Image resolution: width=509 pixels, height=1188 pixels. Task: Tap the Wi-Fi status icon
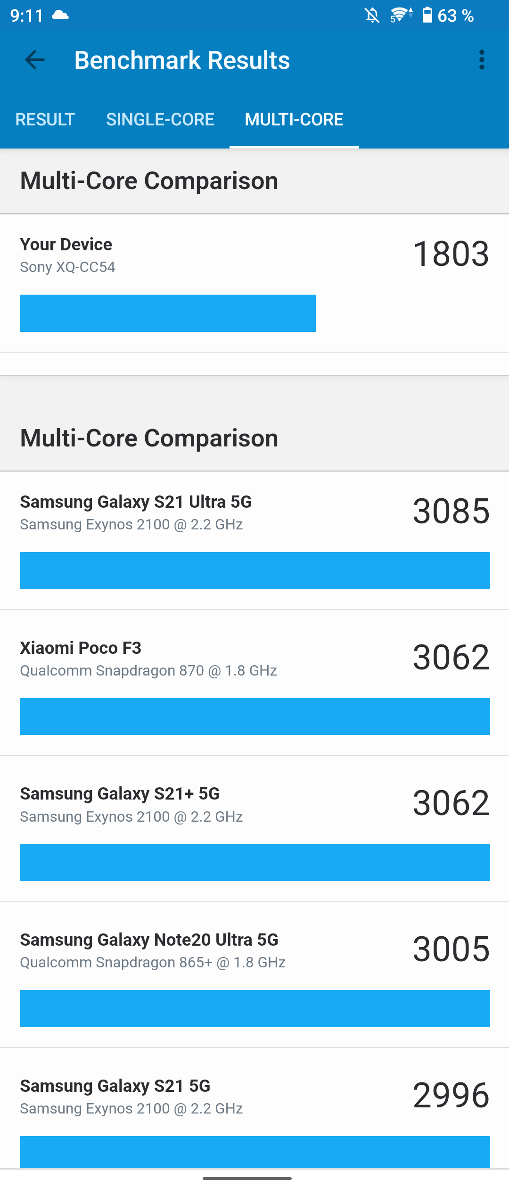coord(401,16)
